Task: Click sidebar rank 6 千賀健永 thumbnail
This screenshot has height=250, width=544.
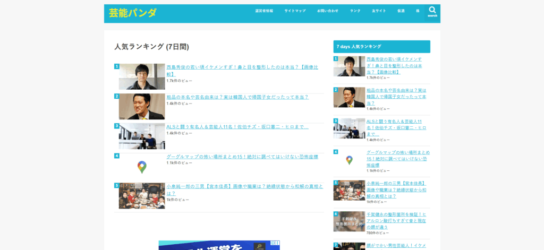Action: [x=349, y=221]
